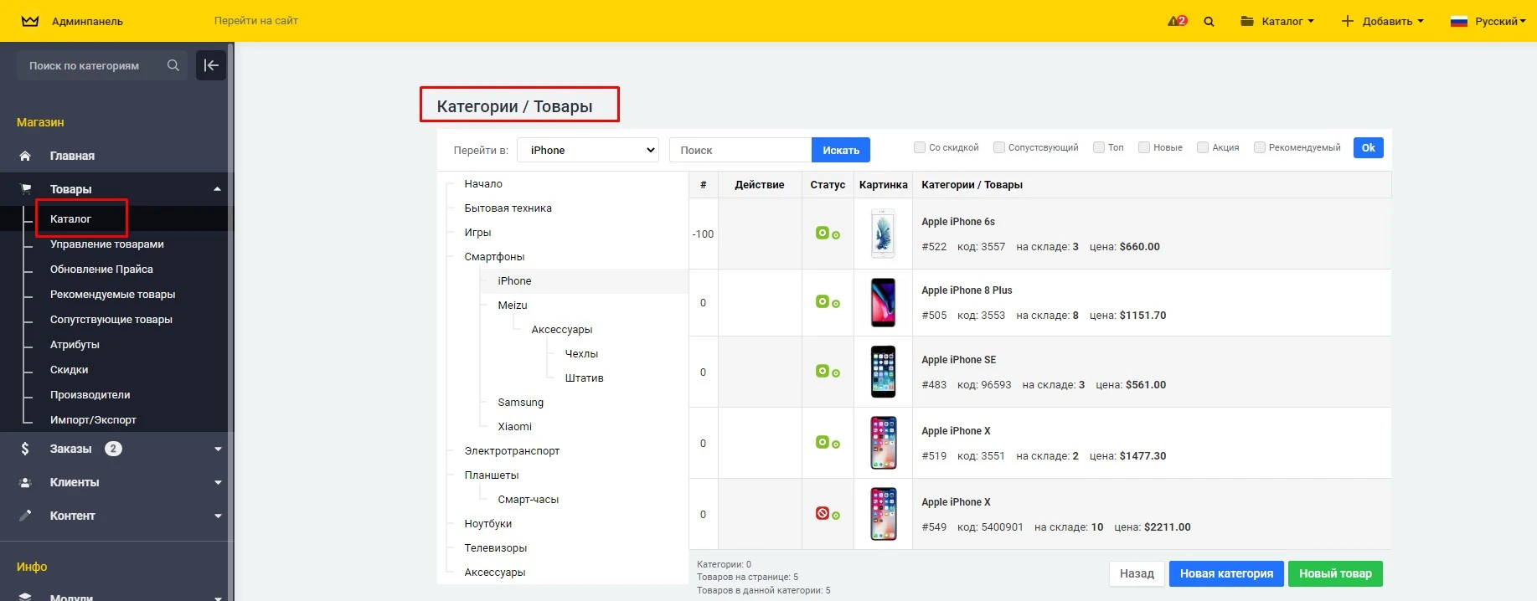Check the Рекомендуемый filter checkbox
This screenshot has height=601, width=1537.
pyautogui.click(x=1259, y=147)
